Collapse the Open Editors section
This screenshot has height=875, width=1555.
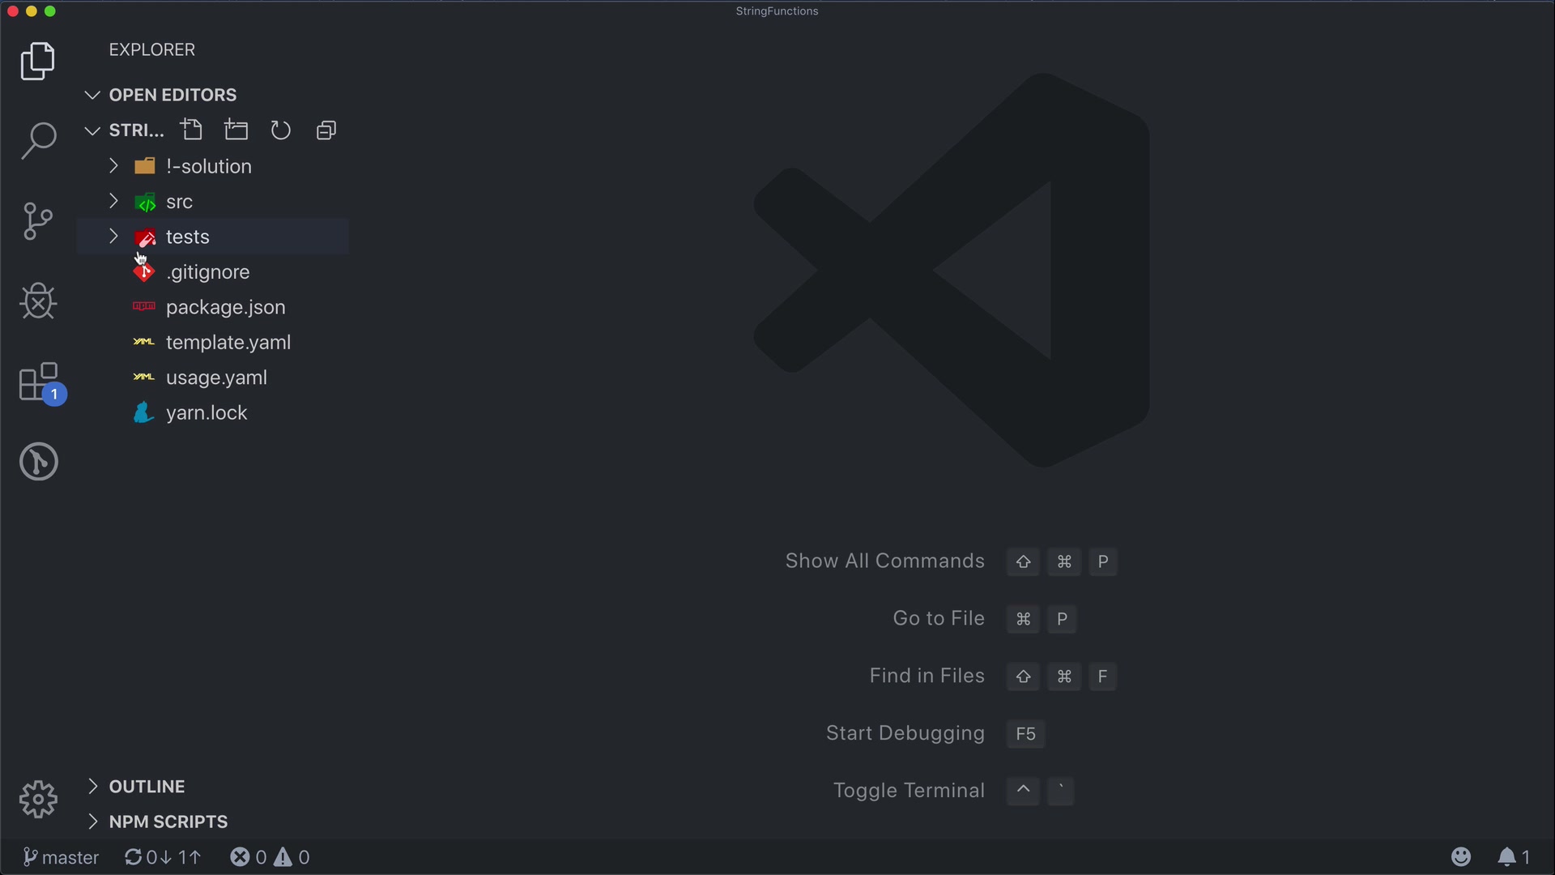click(x=172, y=95)
